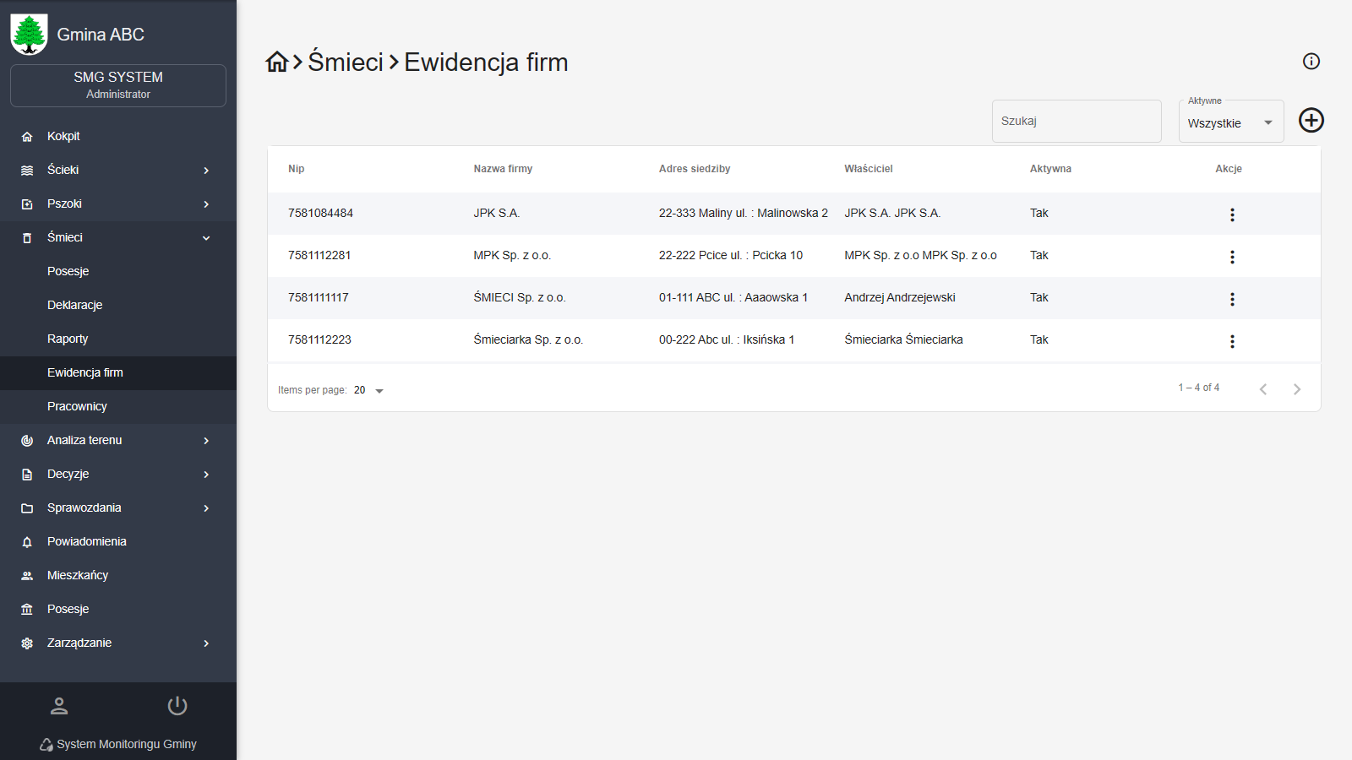Image resolution: width=1352 pixels, height=760 pixels.
Task: Open the user profile icon in sidebar
Action: pos(59,706)
